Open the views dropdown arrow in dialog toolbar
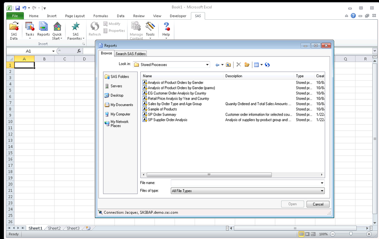The height and width of the screenshot is (239, 379). coord(261,65)
